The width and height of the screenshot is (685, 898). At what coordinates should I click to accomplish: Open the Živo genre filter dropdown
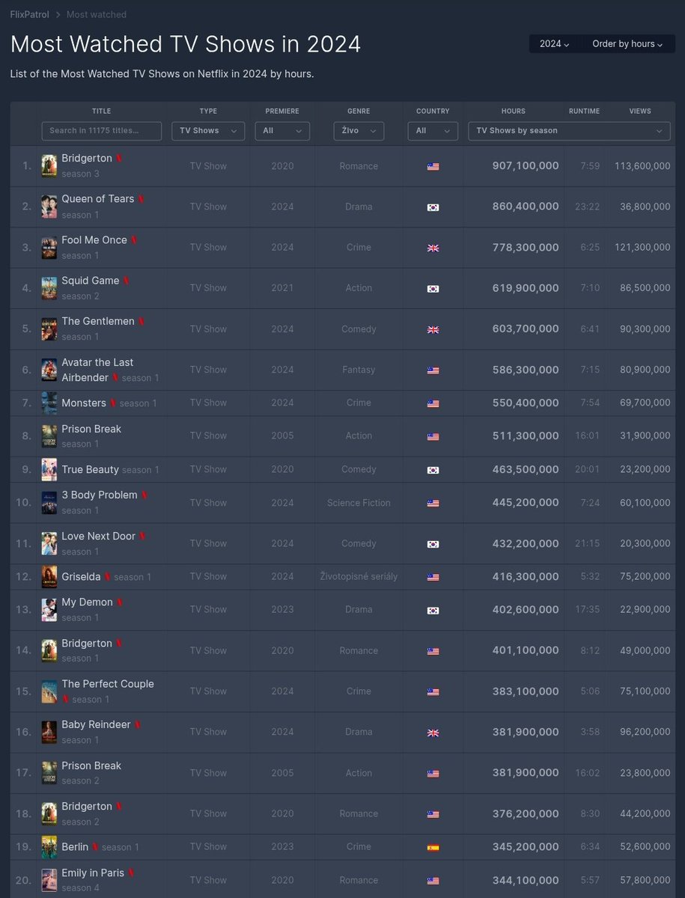tap(359, 131)
